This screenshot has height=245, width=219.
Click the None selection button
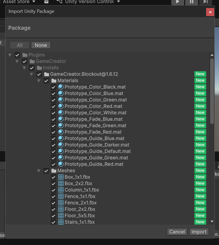(41, 45)
